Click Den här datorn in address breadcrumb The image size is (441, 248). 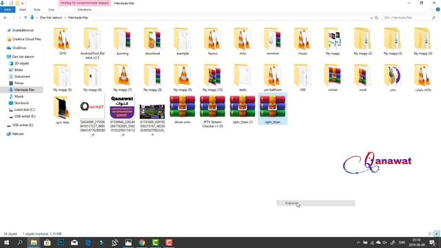click(x=51, y=17)
